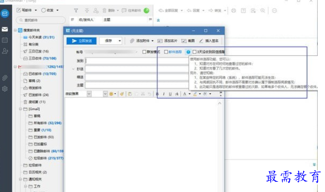Open the settings gear in left sidebar

point(5,89)
